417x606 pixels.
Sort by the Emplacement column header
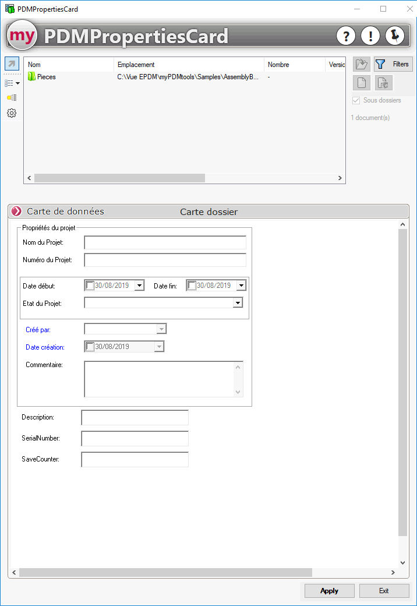(x=136, y=65)
